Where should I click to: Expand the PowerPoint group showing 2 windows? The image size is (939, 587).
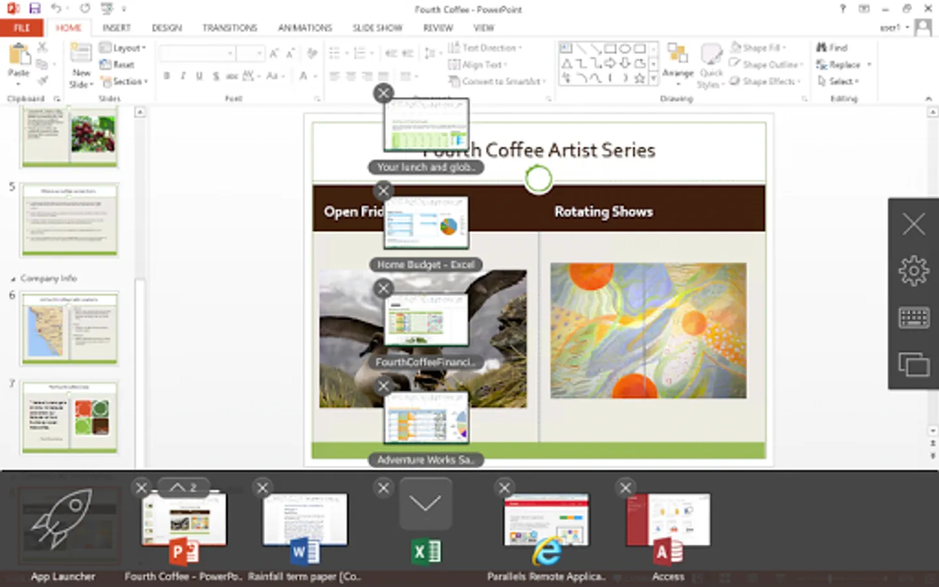pos(183,487)
